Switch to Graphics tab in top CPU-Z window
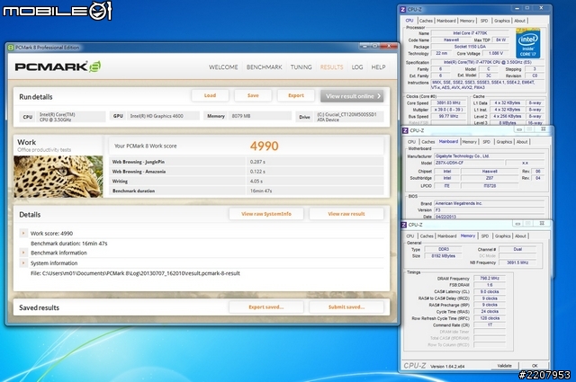Viewport: 576px width, 382px height. 502,21
